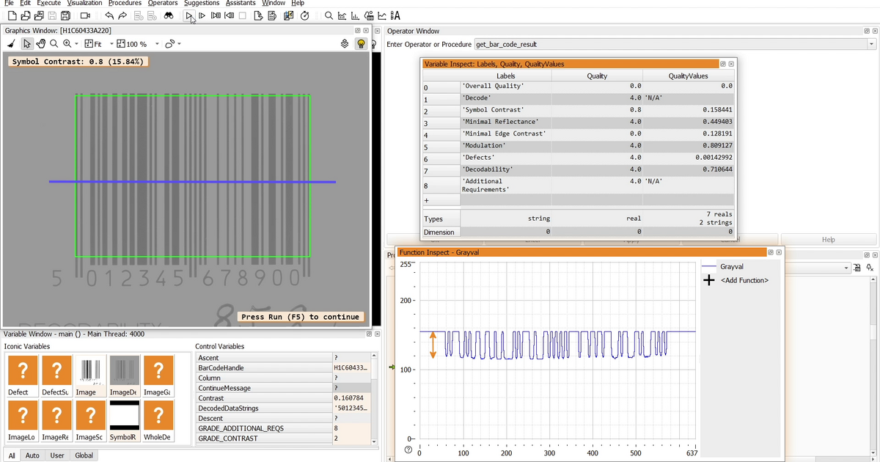880x462 pixels.
Task: Open feature histogram bar-chart icon
Action: point(356,15)
